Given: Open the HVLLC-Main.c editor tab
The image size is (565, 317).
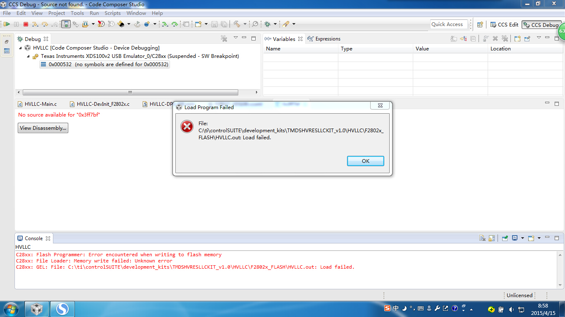Looking at the screenshot, I should [37, 104].
